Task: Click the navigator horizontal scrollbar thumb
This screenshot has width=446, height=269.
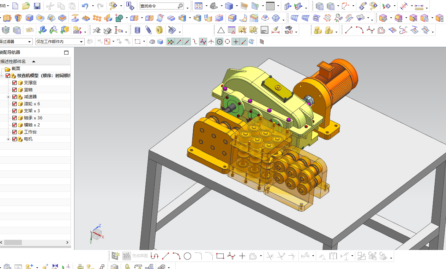Action: pyautogui.click(x=13, y=243)
